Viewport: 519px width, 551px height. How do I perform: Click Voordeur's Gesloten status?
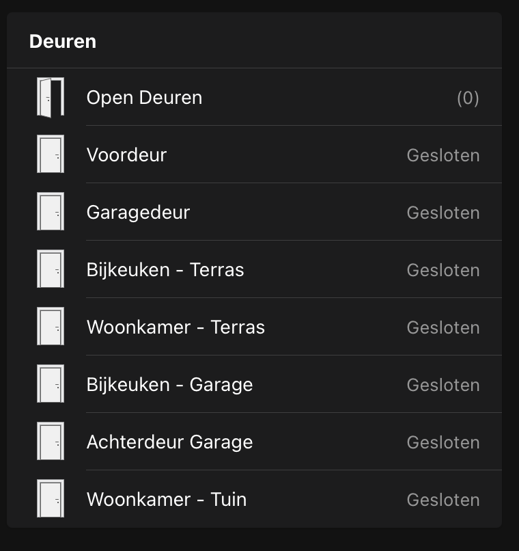(443, 156)
